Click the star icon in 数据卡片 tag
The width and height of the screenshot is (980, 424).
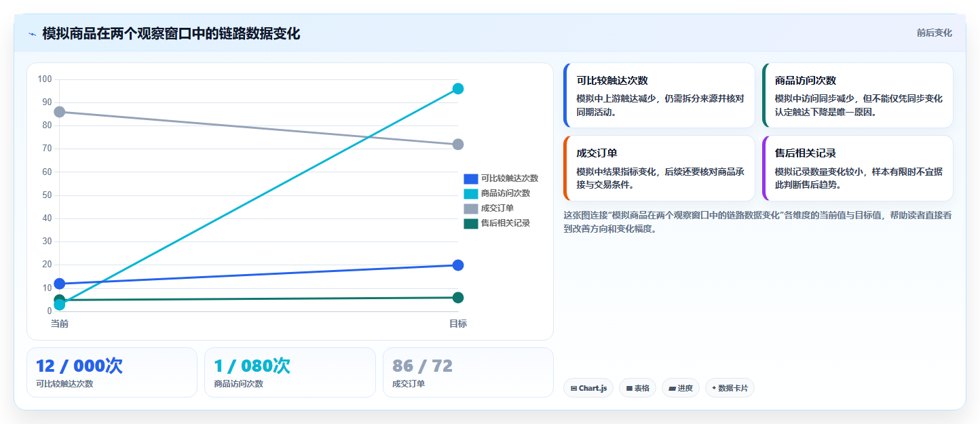click(714, 389)
